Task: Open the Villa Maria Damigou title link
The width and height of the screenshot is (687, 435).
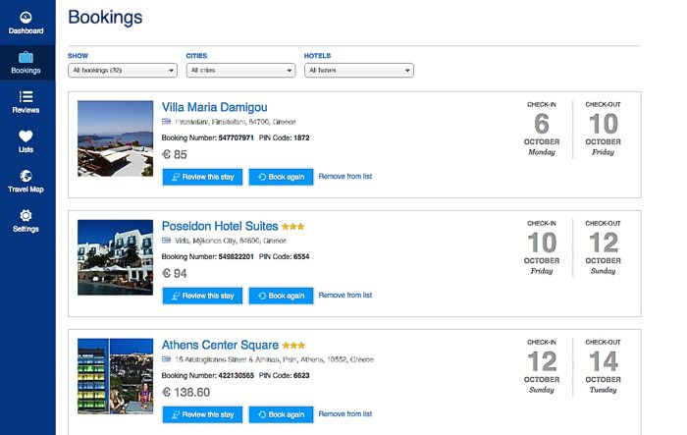Action: pos(214,107)
